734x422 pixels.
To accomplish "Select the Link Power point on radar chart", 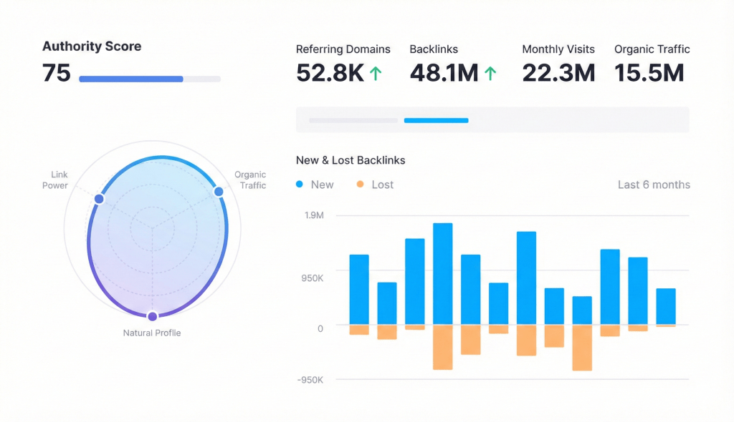I will click(99, 199).
